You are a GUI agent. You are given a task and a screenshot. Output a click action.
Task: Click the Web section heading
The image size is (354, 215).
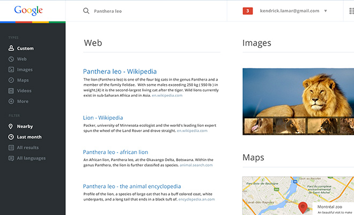point(93,43)
